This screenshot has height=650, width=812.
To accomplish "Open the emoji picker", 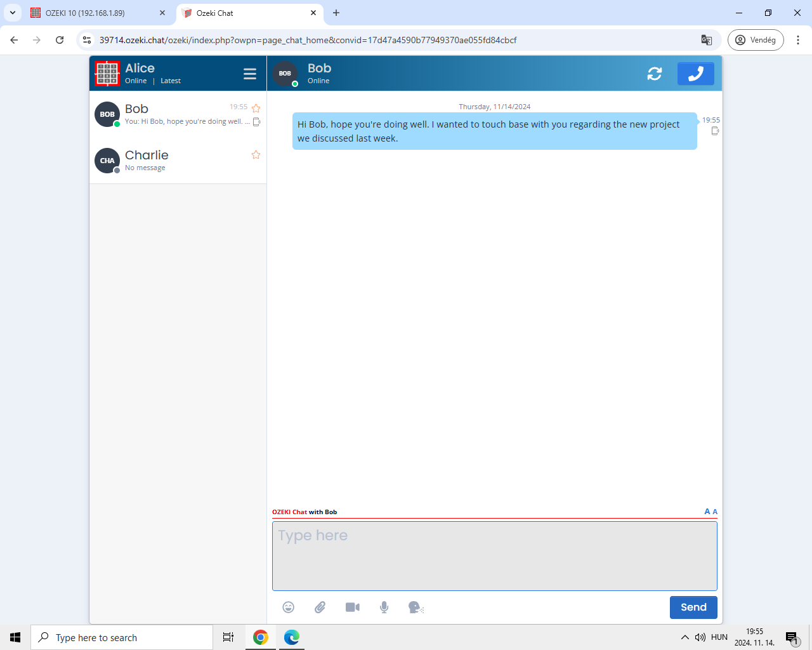I will pos(289,607).
